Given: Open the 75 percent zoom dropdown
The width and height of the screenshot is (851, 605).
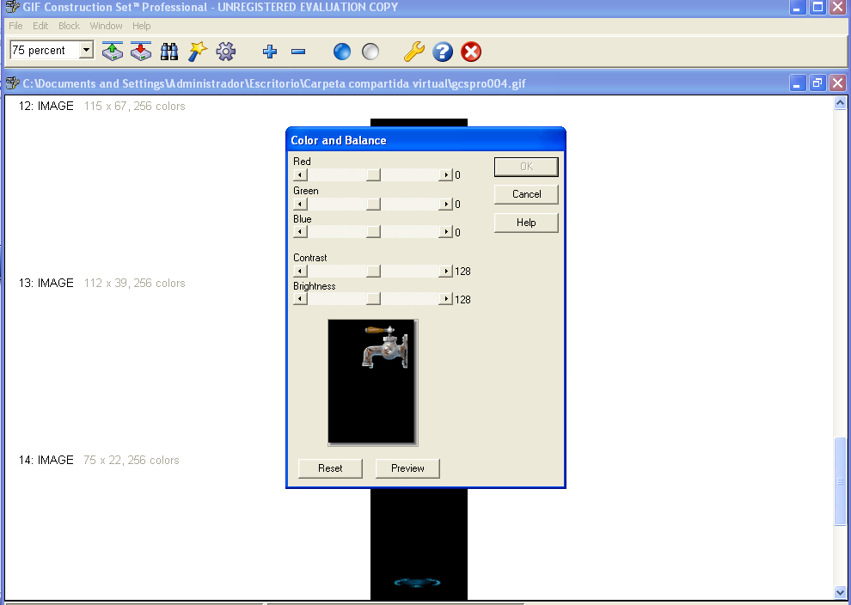Looking at the screenshot, I should pos(86,50).
